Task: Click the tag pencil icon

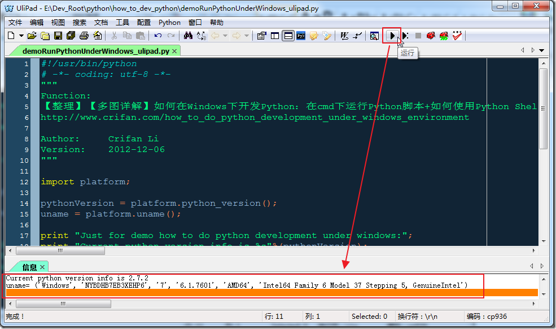Action: point(327,36)
